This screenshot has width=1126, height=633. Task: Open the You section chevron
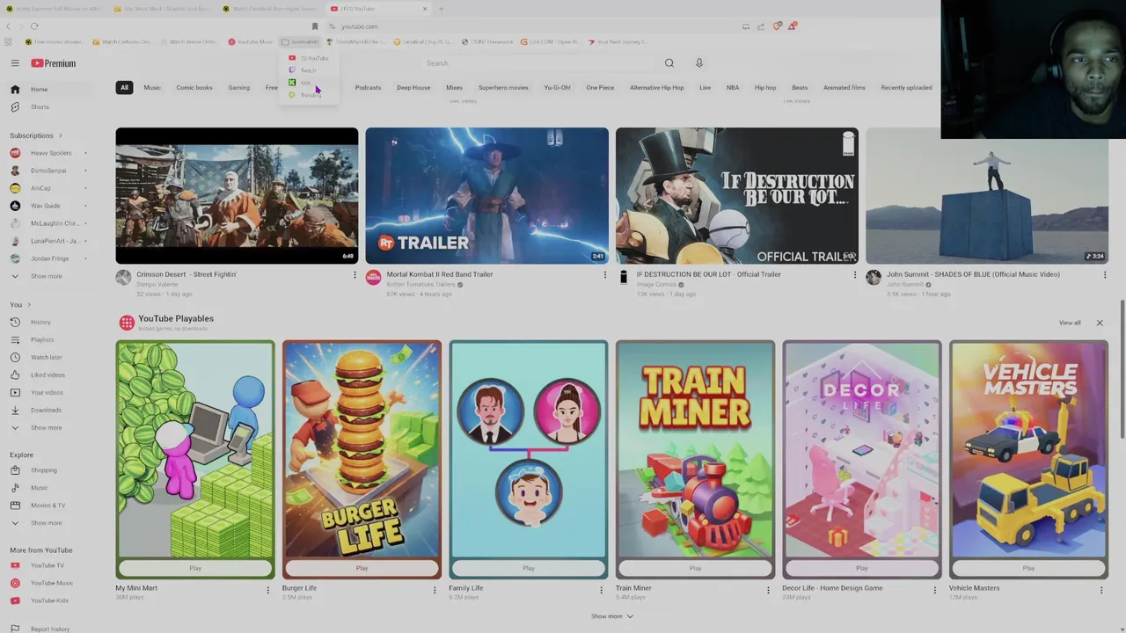pyautogui.click(x=29, y=305)
